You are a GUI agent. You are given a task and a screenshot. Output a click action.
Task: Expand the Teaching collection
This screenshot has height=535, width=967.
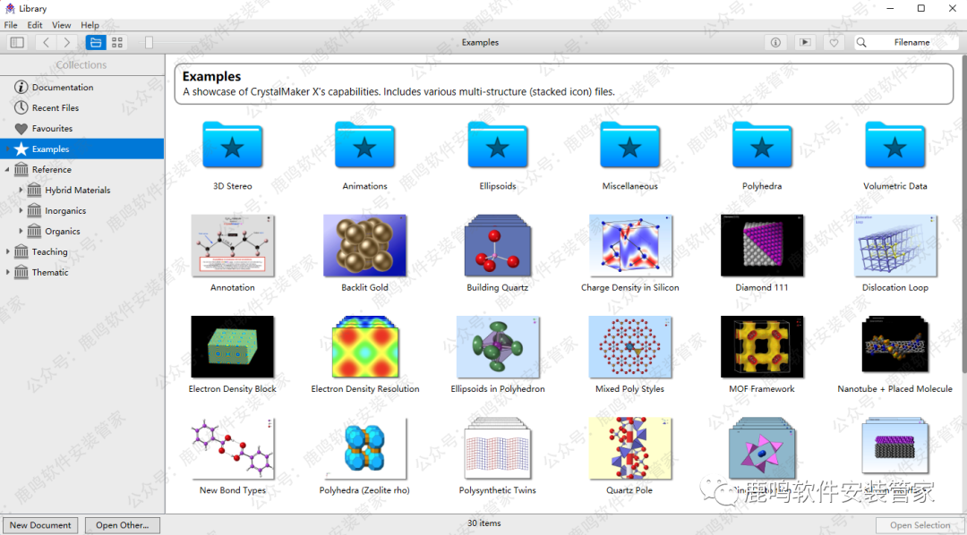coord(8,252)
